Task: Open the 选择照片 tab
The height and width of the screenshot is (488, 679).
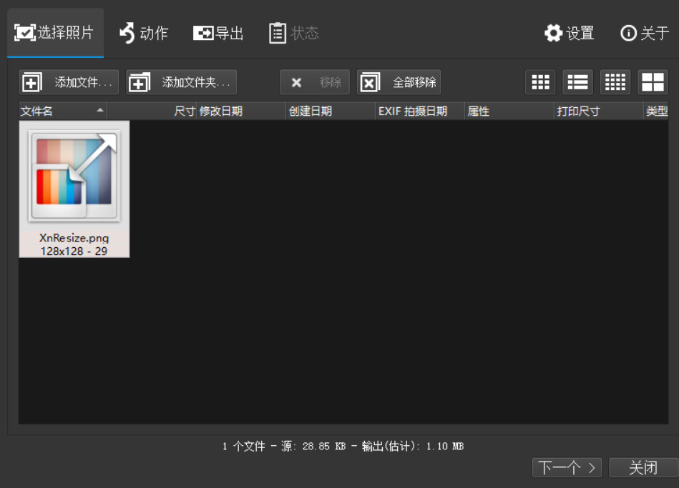Action: coord(55,33)
